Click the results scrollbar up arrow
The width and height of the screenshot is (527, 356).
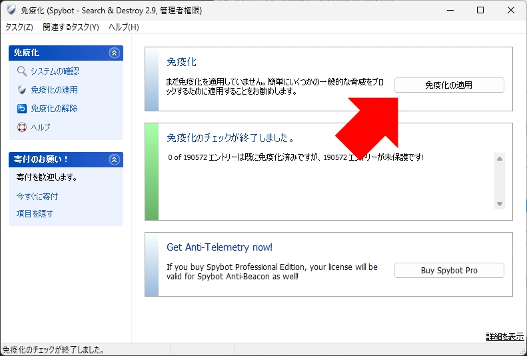pyautogui.click(x=500, y=159)
